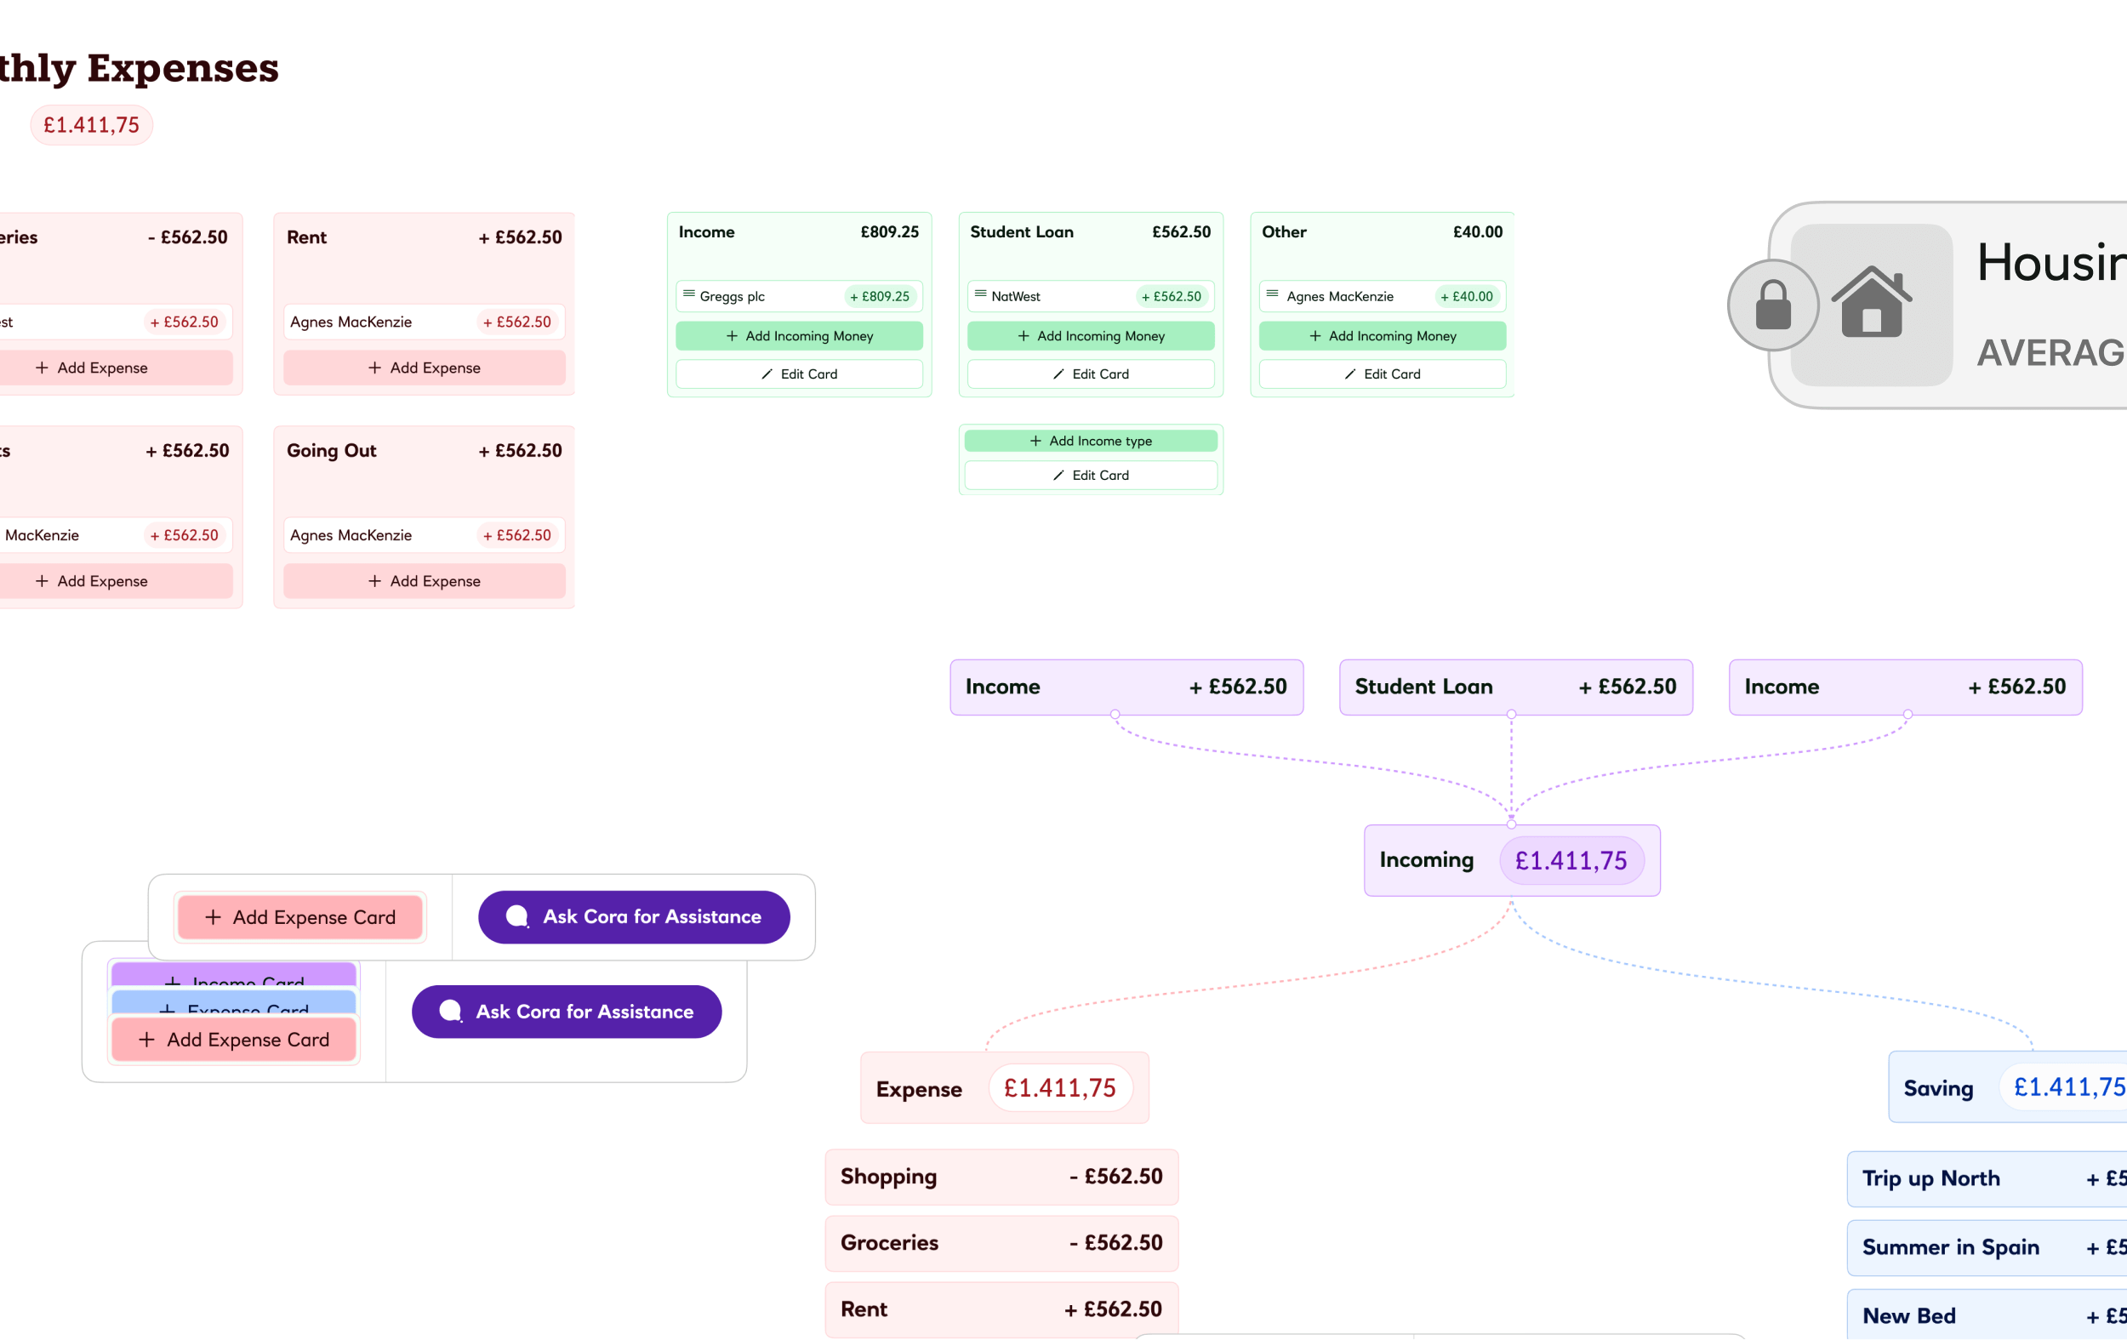Click Edit Card below Add Income type

(x=1090, y=476)
